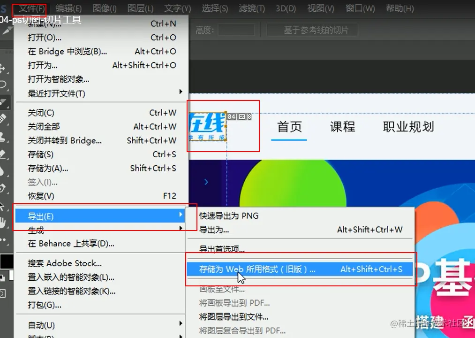Open the extra tools ellipsis button
This screenshot has height=338, width=475.
(3, 240)
